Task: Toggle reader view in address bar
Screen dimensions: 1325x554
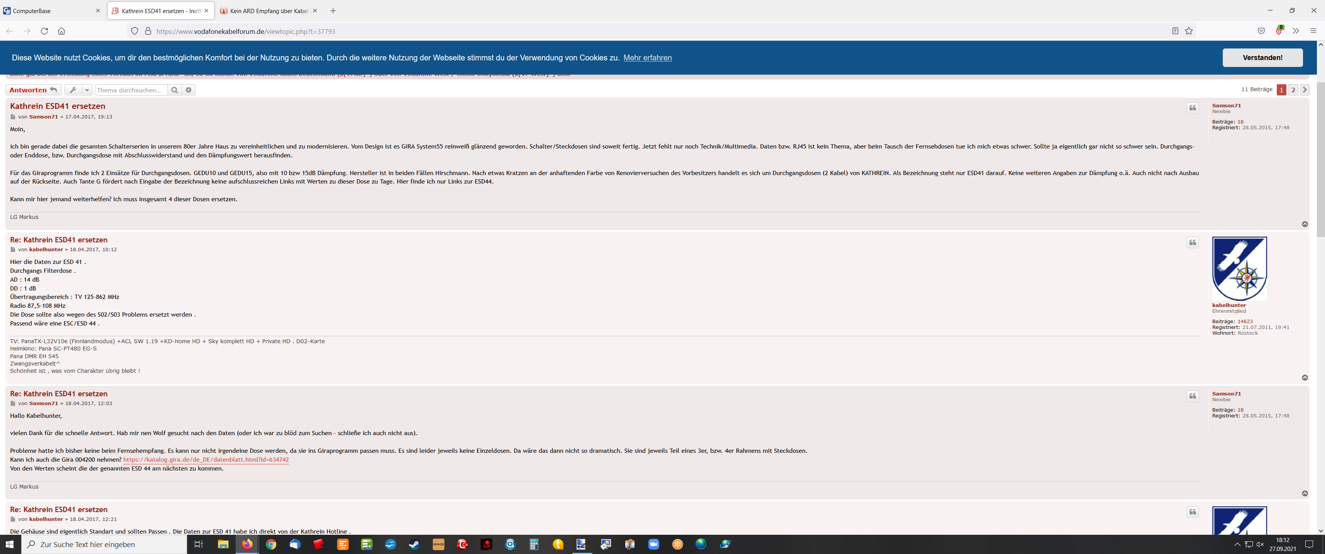Action: (1175, 31)
